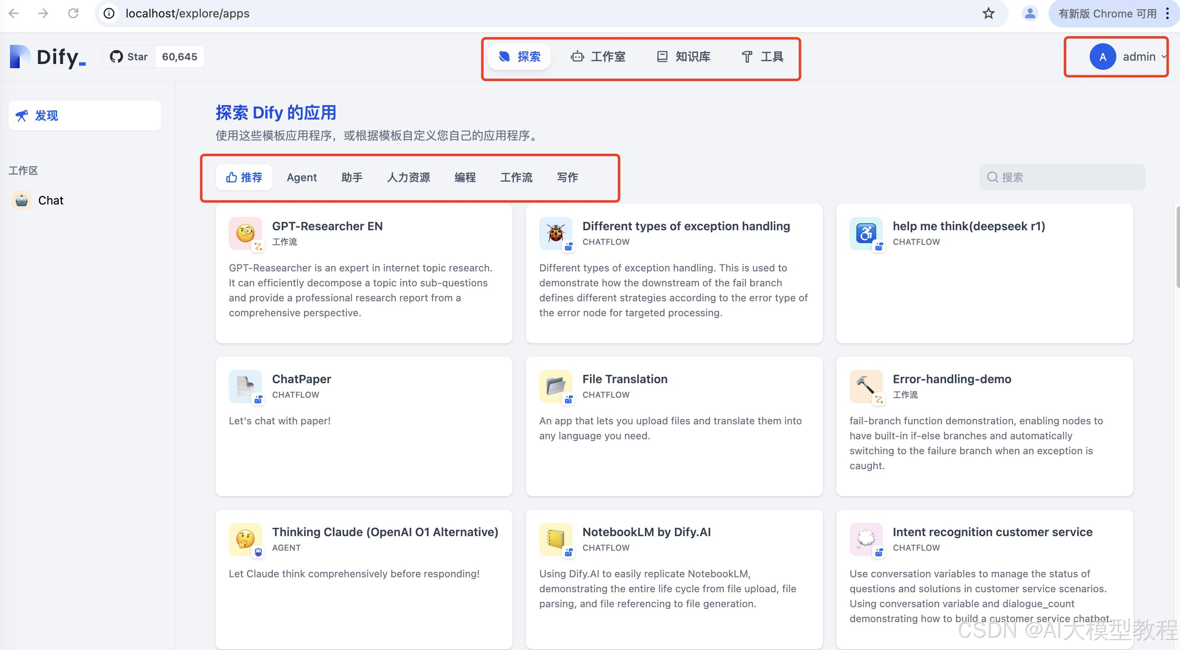Image resolution: width=1180 pixels, height=650 pixels.
Task: Open the 工作室 studio tab
Action: pyautogui.click(x=598, y=57)
